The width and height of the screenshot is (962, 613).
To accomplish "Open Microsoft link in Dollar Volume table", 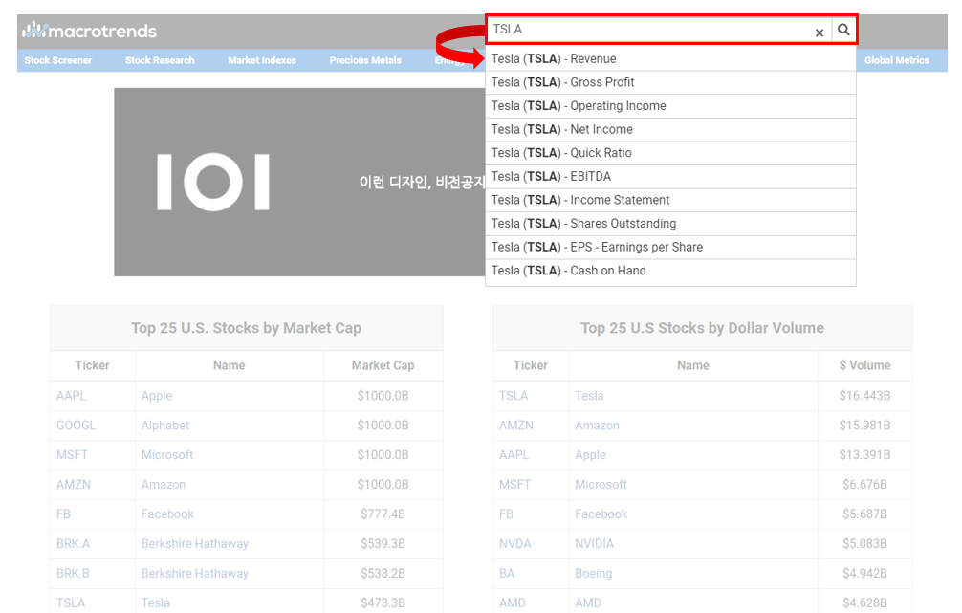I will (601, 485).
